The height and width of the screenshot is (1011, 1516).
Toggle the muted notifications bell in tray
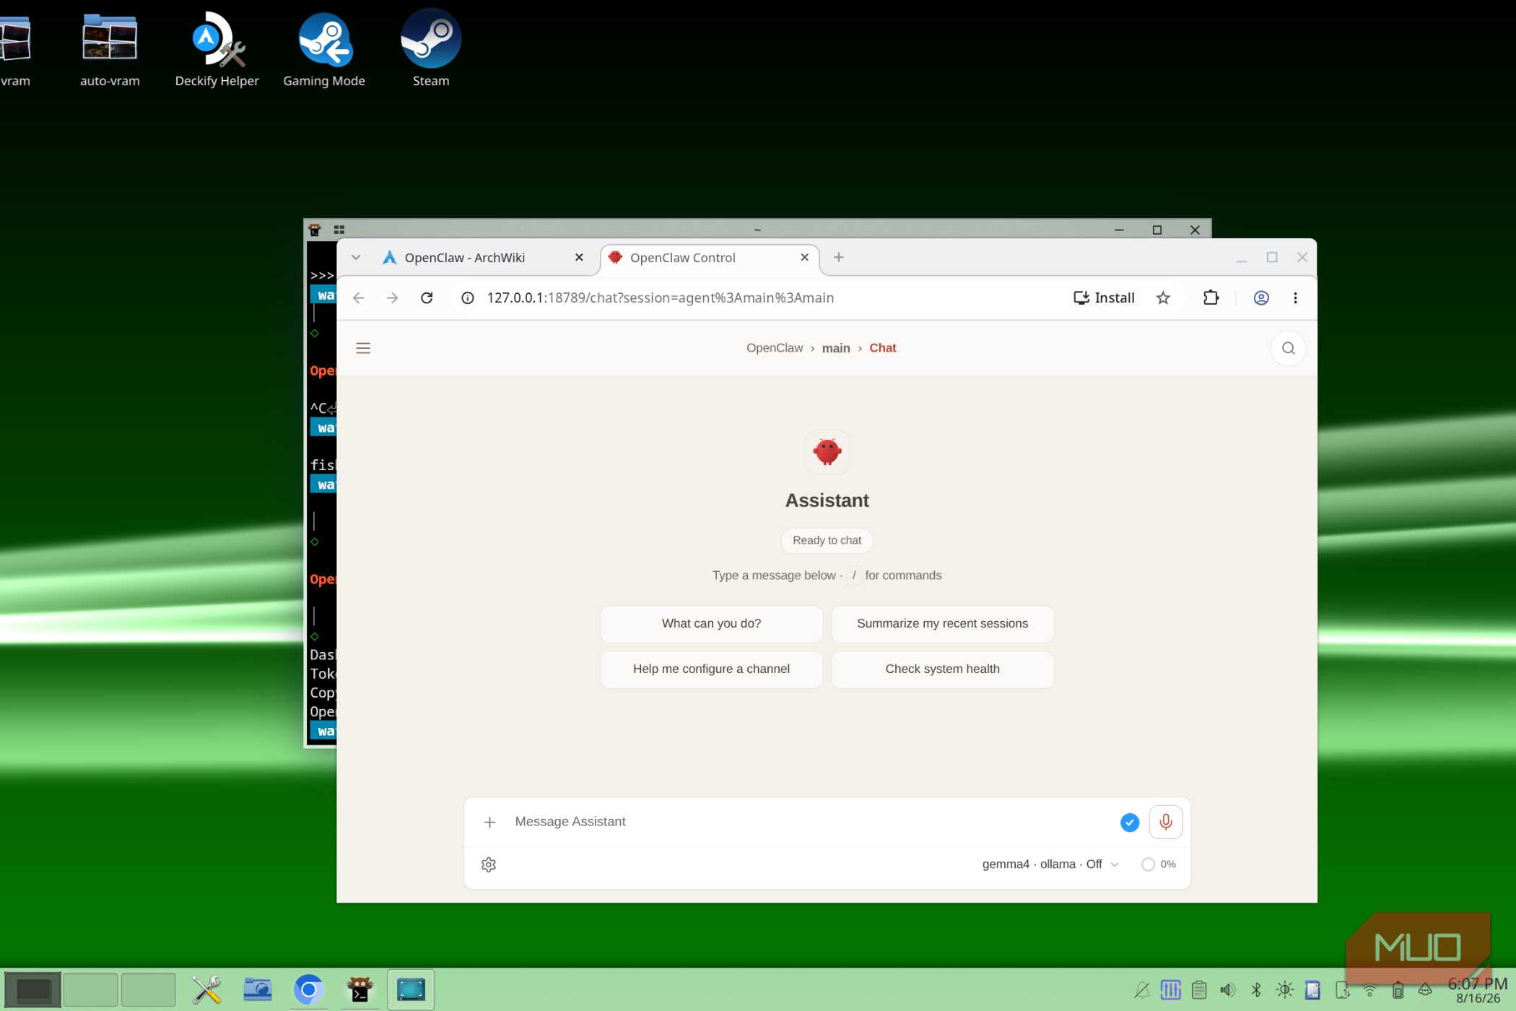[x=1142, y=990]
